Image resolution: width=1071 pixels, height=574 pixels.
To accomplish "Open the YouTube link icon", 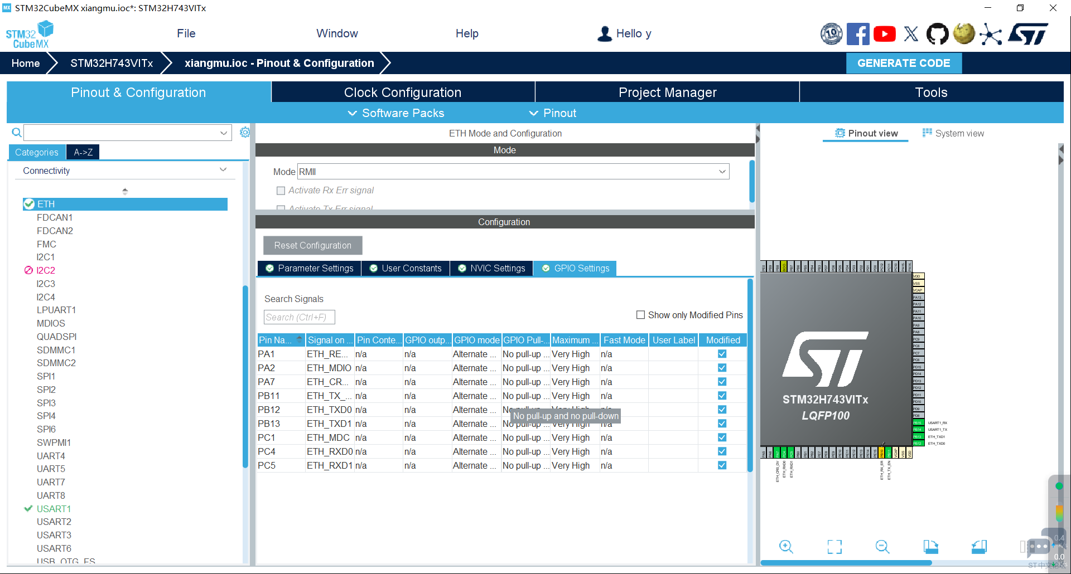I will coord(885,34).
